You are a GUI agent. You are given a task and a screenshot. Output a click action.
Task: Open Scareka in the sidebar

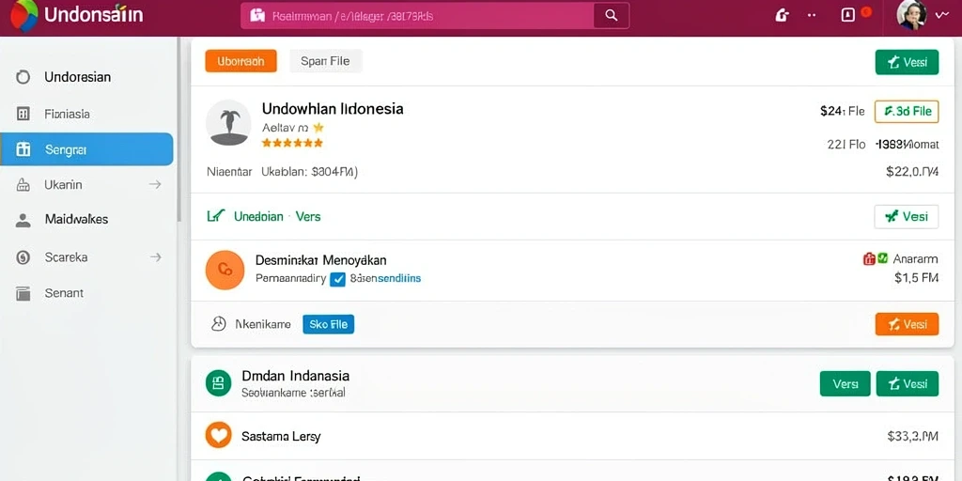point(66,257)
